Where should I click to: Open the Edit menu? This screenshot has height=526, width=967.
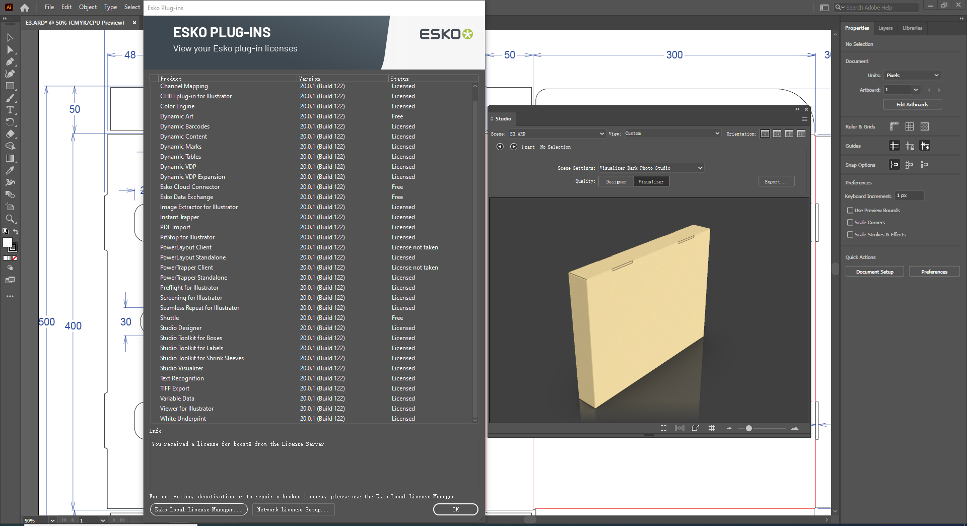pos(66,7)
